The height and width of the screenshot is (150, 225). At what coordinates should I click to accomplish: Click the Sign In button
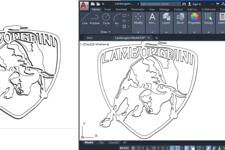point(194,4)
